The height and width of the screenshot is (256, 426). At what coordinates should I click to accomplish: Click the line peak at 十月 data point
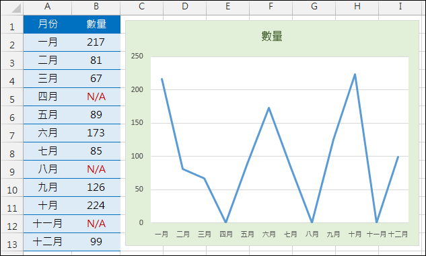click(x=355, y=74)
